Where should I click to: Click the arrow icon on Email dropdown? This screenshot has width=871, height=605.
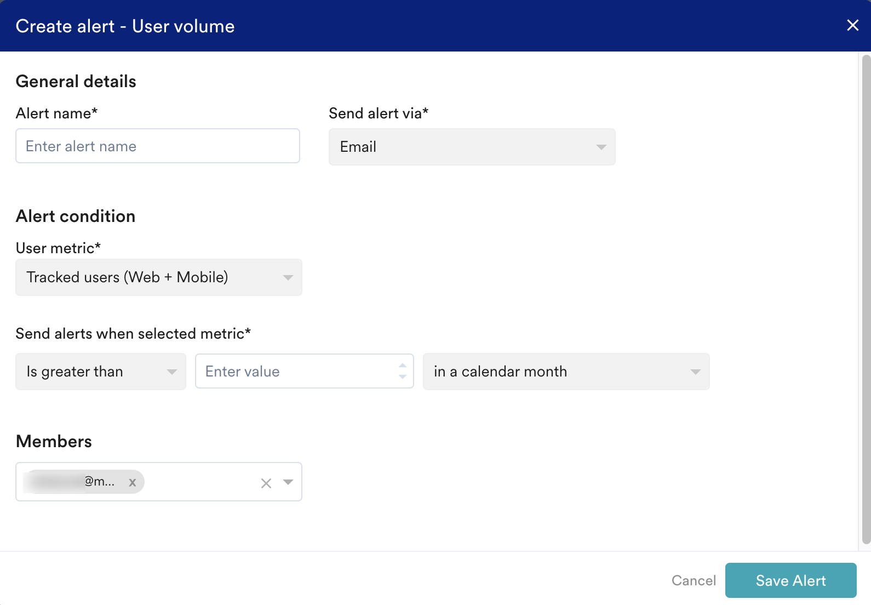click(x=601, y=147)
